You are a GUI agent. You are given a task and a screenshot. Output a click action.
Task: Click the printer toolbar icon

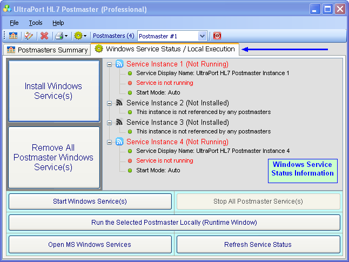click(59, 36)
